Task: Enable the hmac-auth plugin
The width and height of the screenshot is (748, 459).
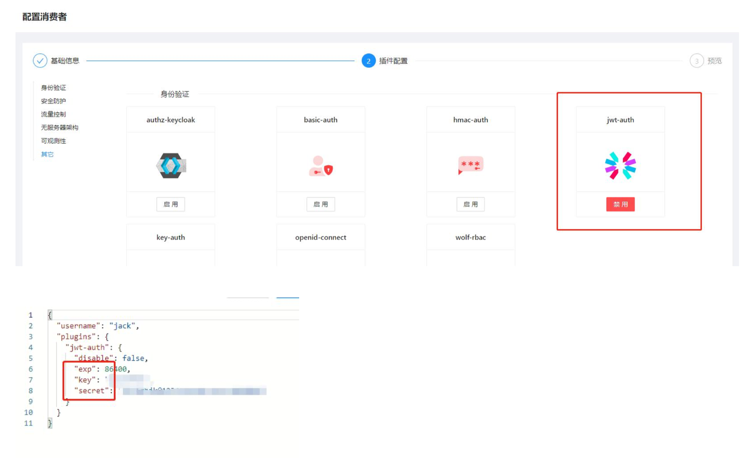Action: [470, 204]
